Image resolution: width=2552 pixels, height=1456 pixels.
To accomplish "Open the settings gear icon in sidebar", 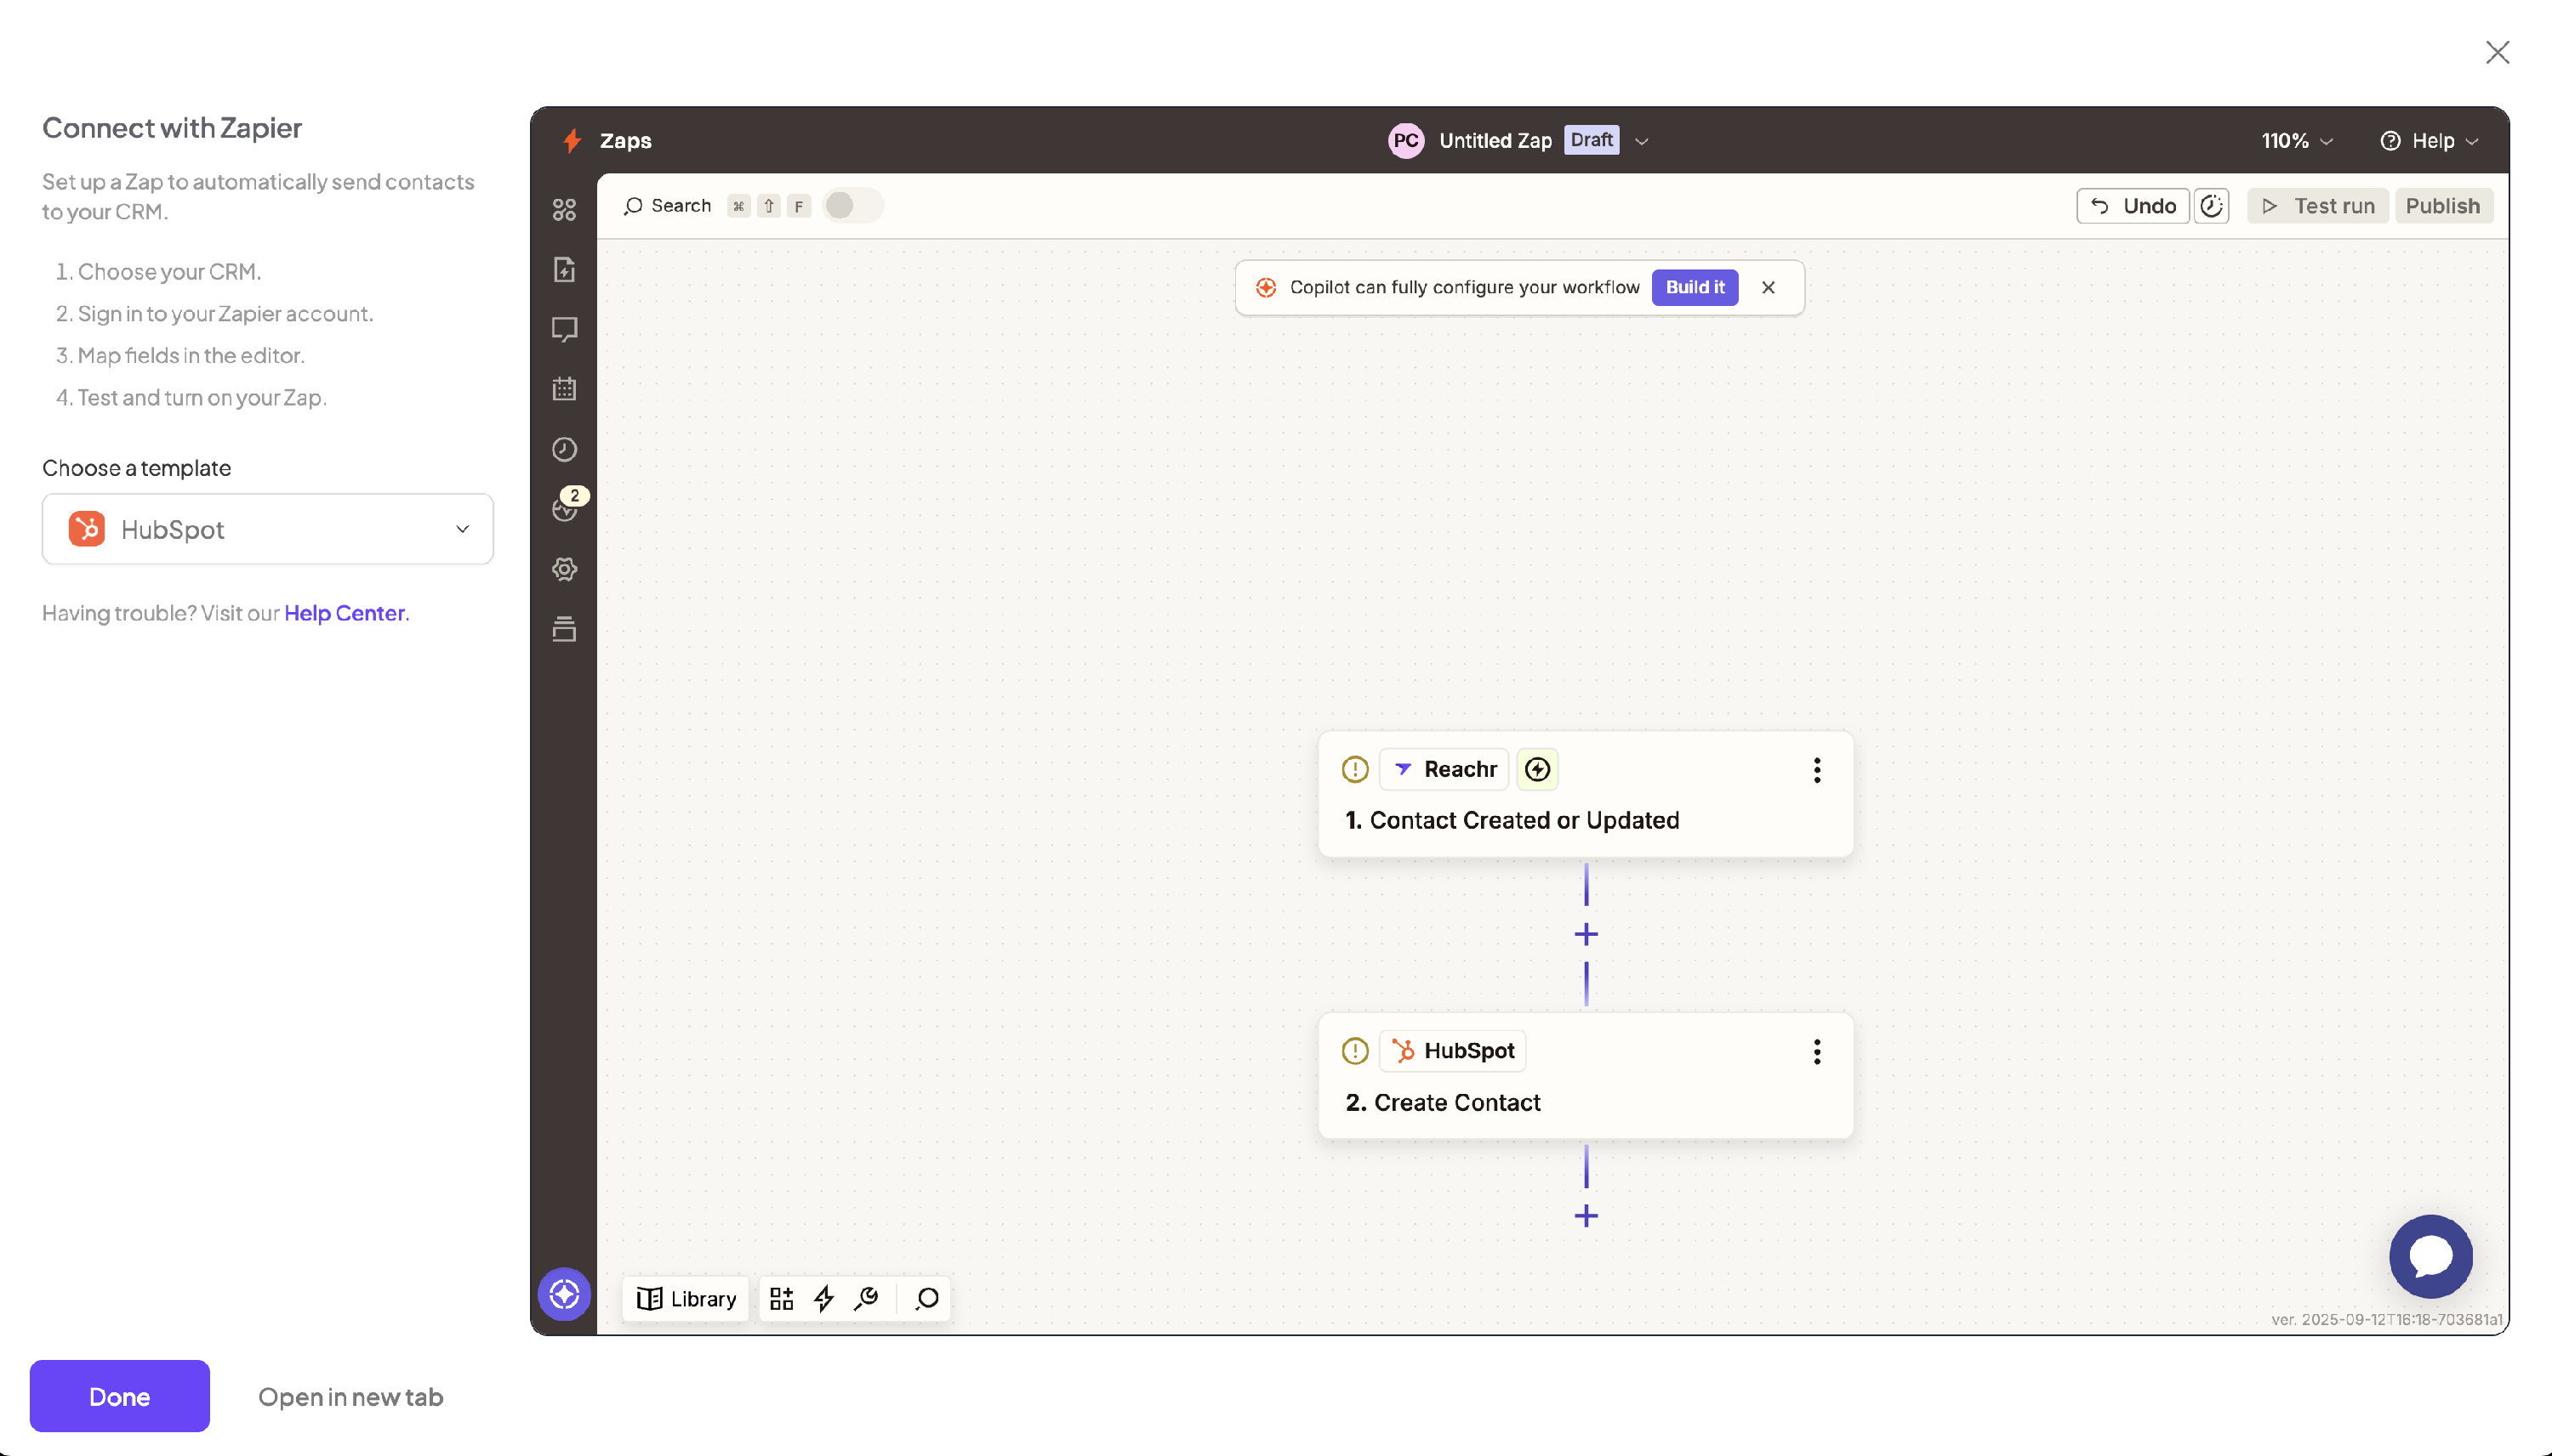I will tap(565, 569).
